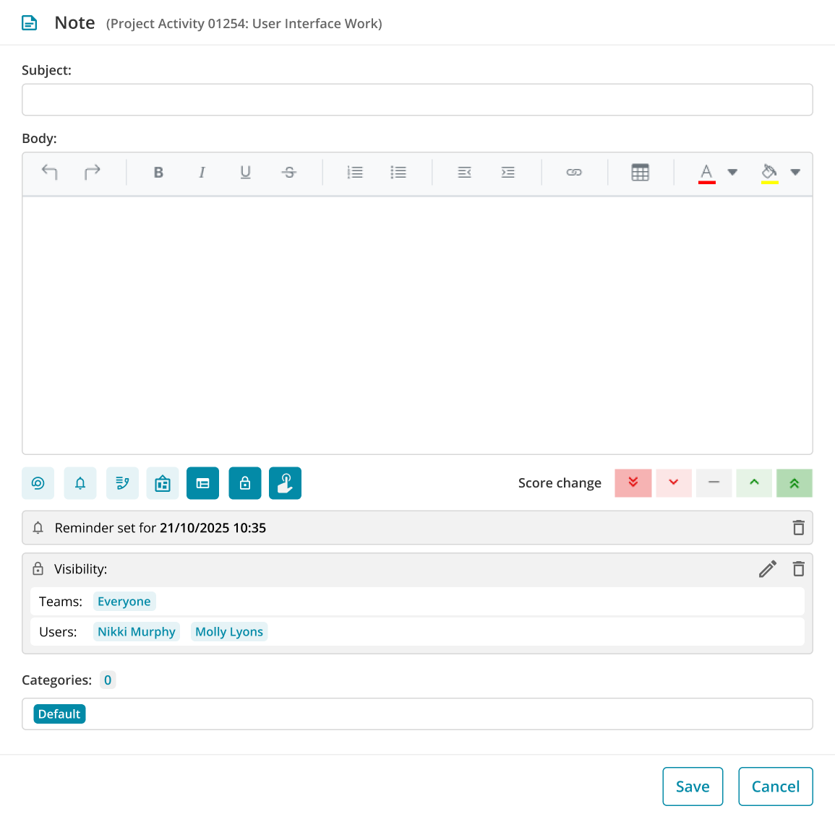Viewport: 835px width, 819px height.
Task: Insert a table into the body
Action: (640, 172)
